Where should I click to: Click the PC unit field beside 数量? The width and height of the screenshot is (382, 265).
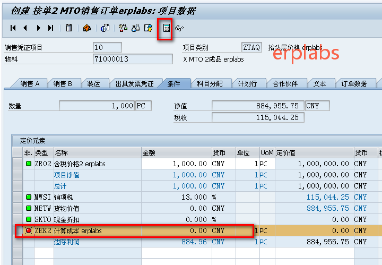tap(143, 106)
